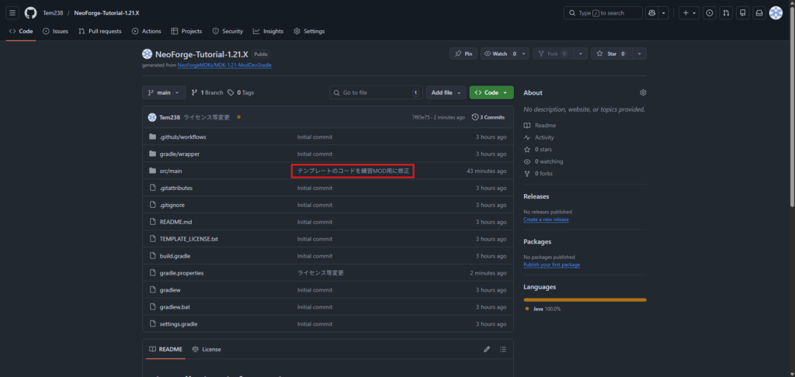Switch to the Issues tab
The height and width of the screenshot is (377, 795).
(x=56, y=31)
